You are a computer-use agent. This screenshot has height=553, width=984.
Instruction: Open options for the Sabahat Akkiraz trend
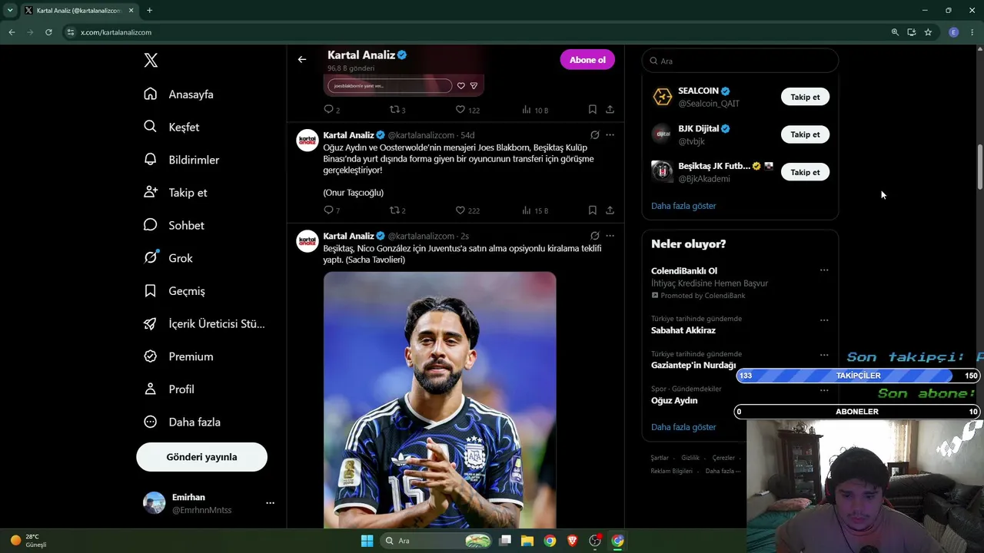point(824,320)
